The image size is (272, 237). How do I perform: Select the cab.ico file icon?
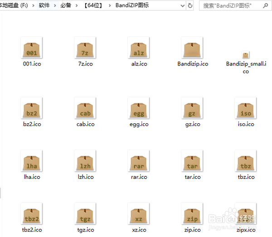[x=85, y=108]
